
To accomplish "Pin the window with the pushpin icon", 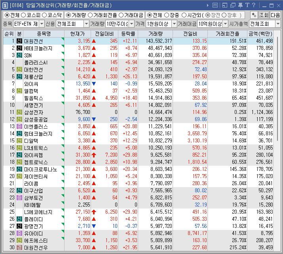I will 240,6.
